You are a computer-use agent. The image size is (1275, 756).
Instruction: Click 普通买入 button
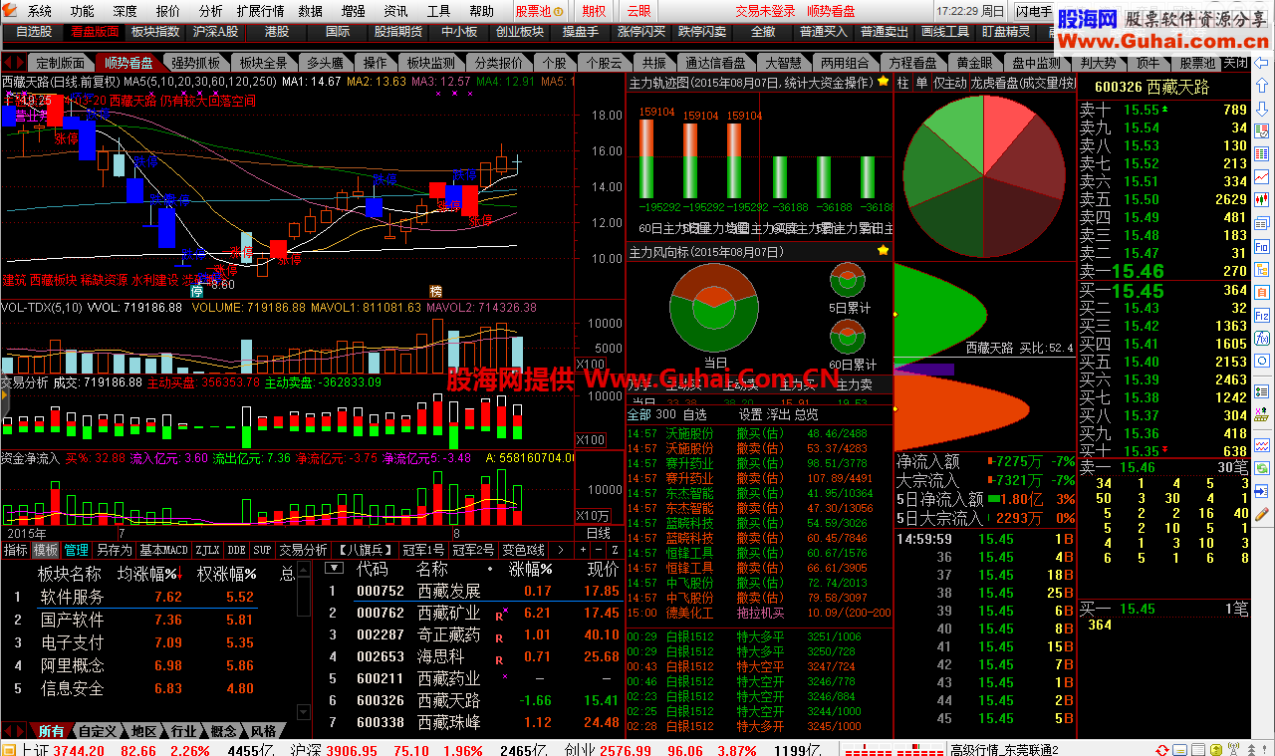coord(824,32)
